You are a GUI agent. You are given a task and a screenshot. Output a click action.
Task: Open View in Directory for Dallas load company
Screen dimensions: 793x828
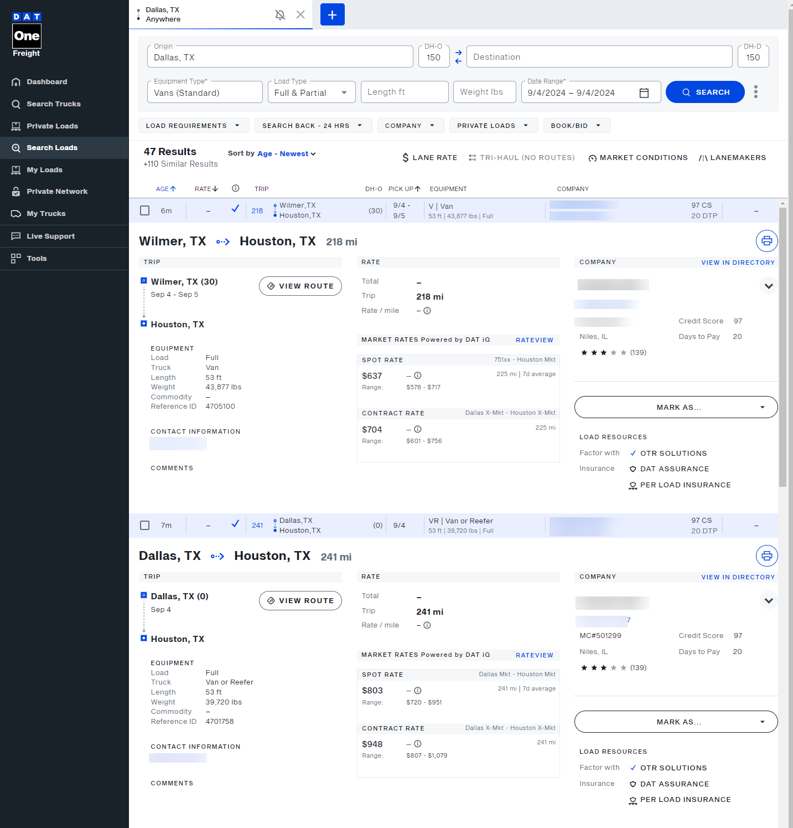pos(738,577)
